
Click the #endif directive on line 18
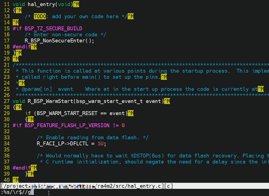tap(22, 47)
